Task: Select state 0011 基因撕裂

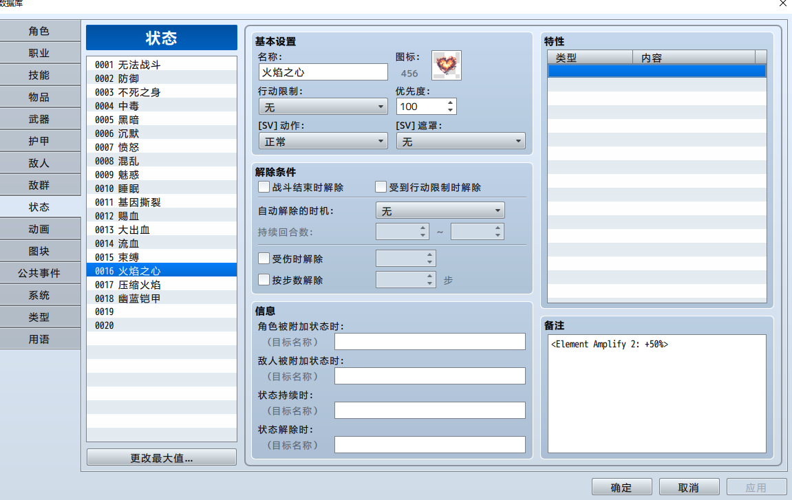Action: [x=161, y=202]
